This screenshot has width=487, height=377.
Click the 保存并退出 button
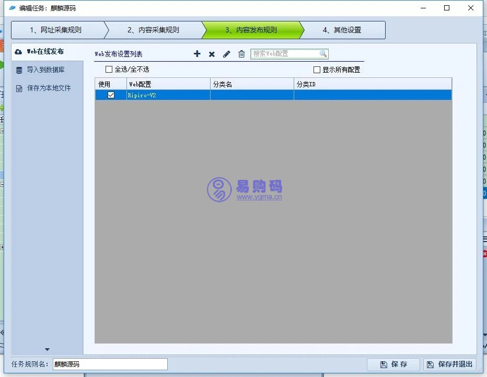[449, 364]
